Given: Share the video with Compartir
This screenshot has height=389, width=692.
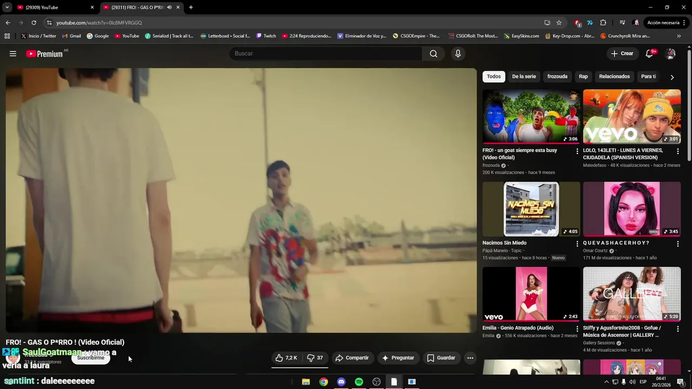Looking at the screenshot, I should [352, 358].
